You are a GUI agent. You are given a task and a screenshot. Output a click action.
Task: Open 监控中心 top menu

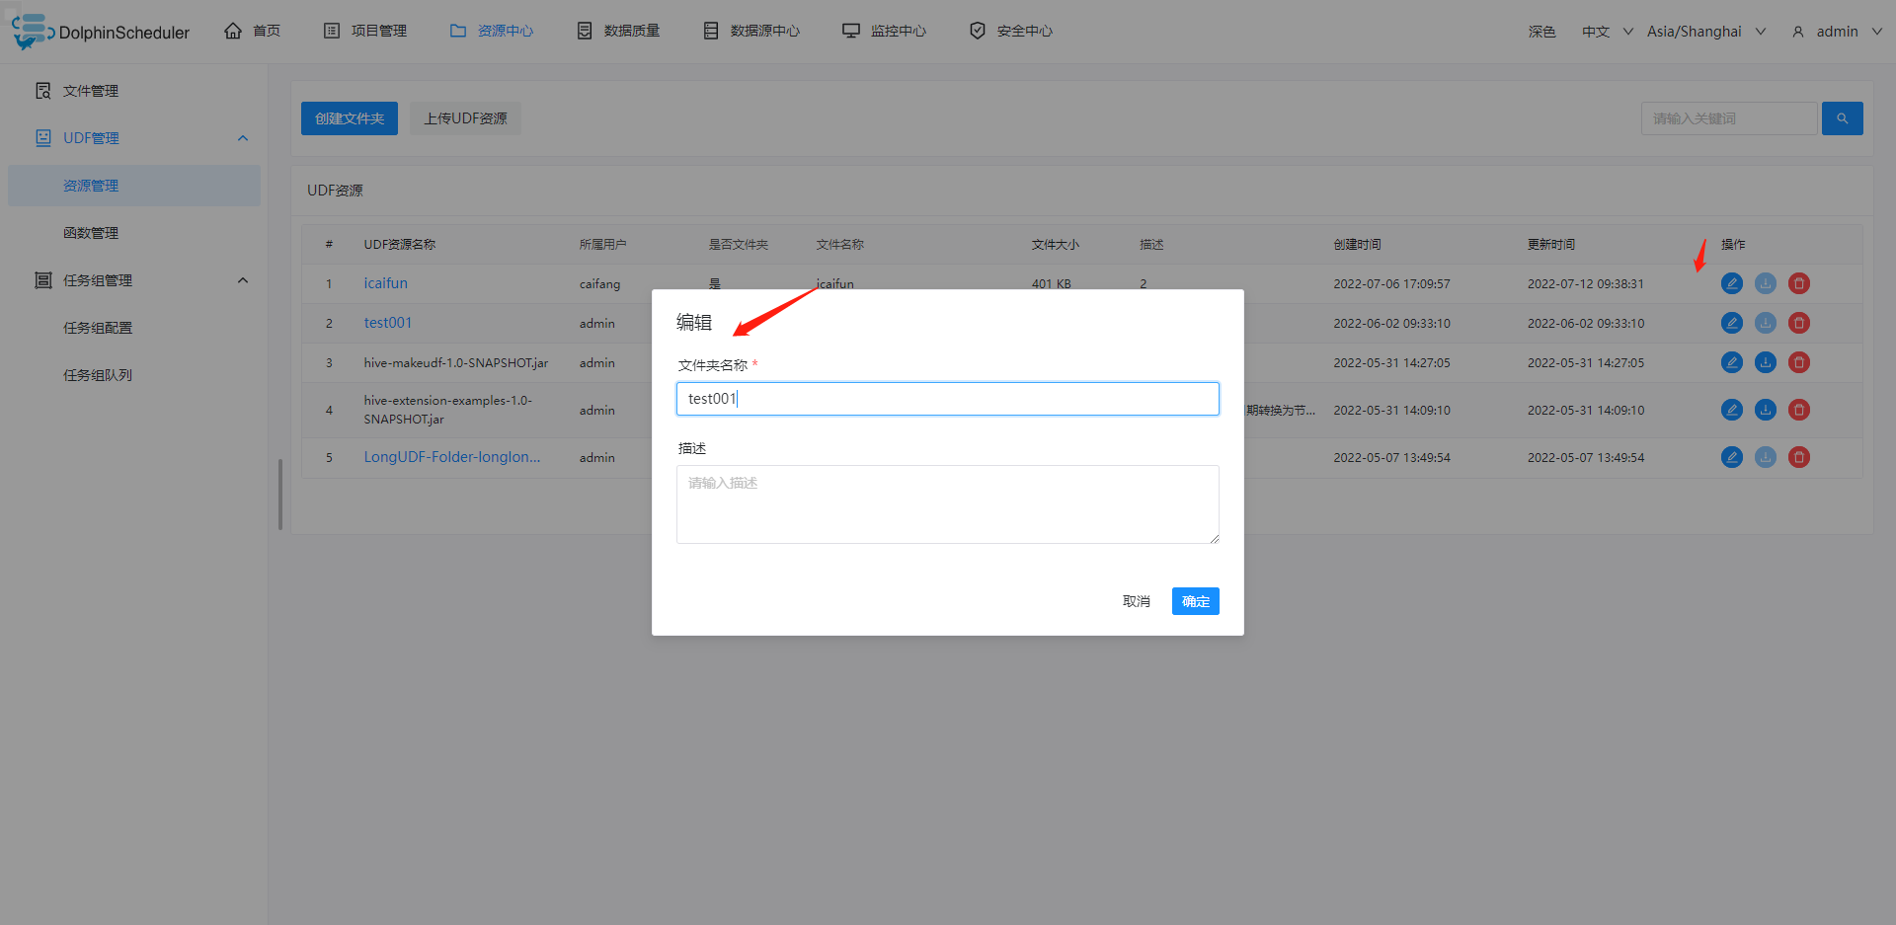[x=884, y=32]
